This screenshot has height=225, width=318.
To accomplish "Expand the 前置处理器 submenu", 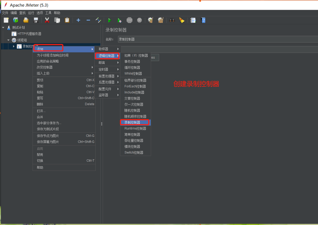I will (x=107, y=76).
